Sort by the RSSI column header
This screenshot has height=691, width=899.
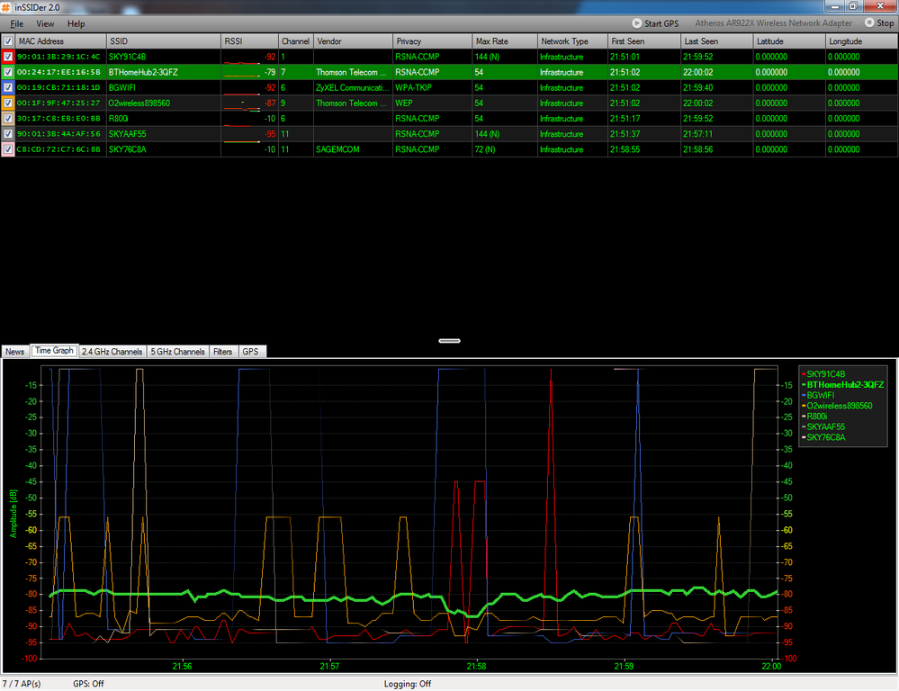click(249, 41)
